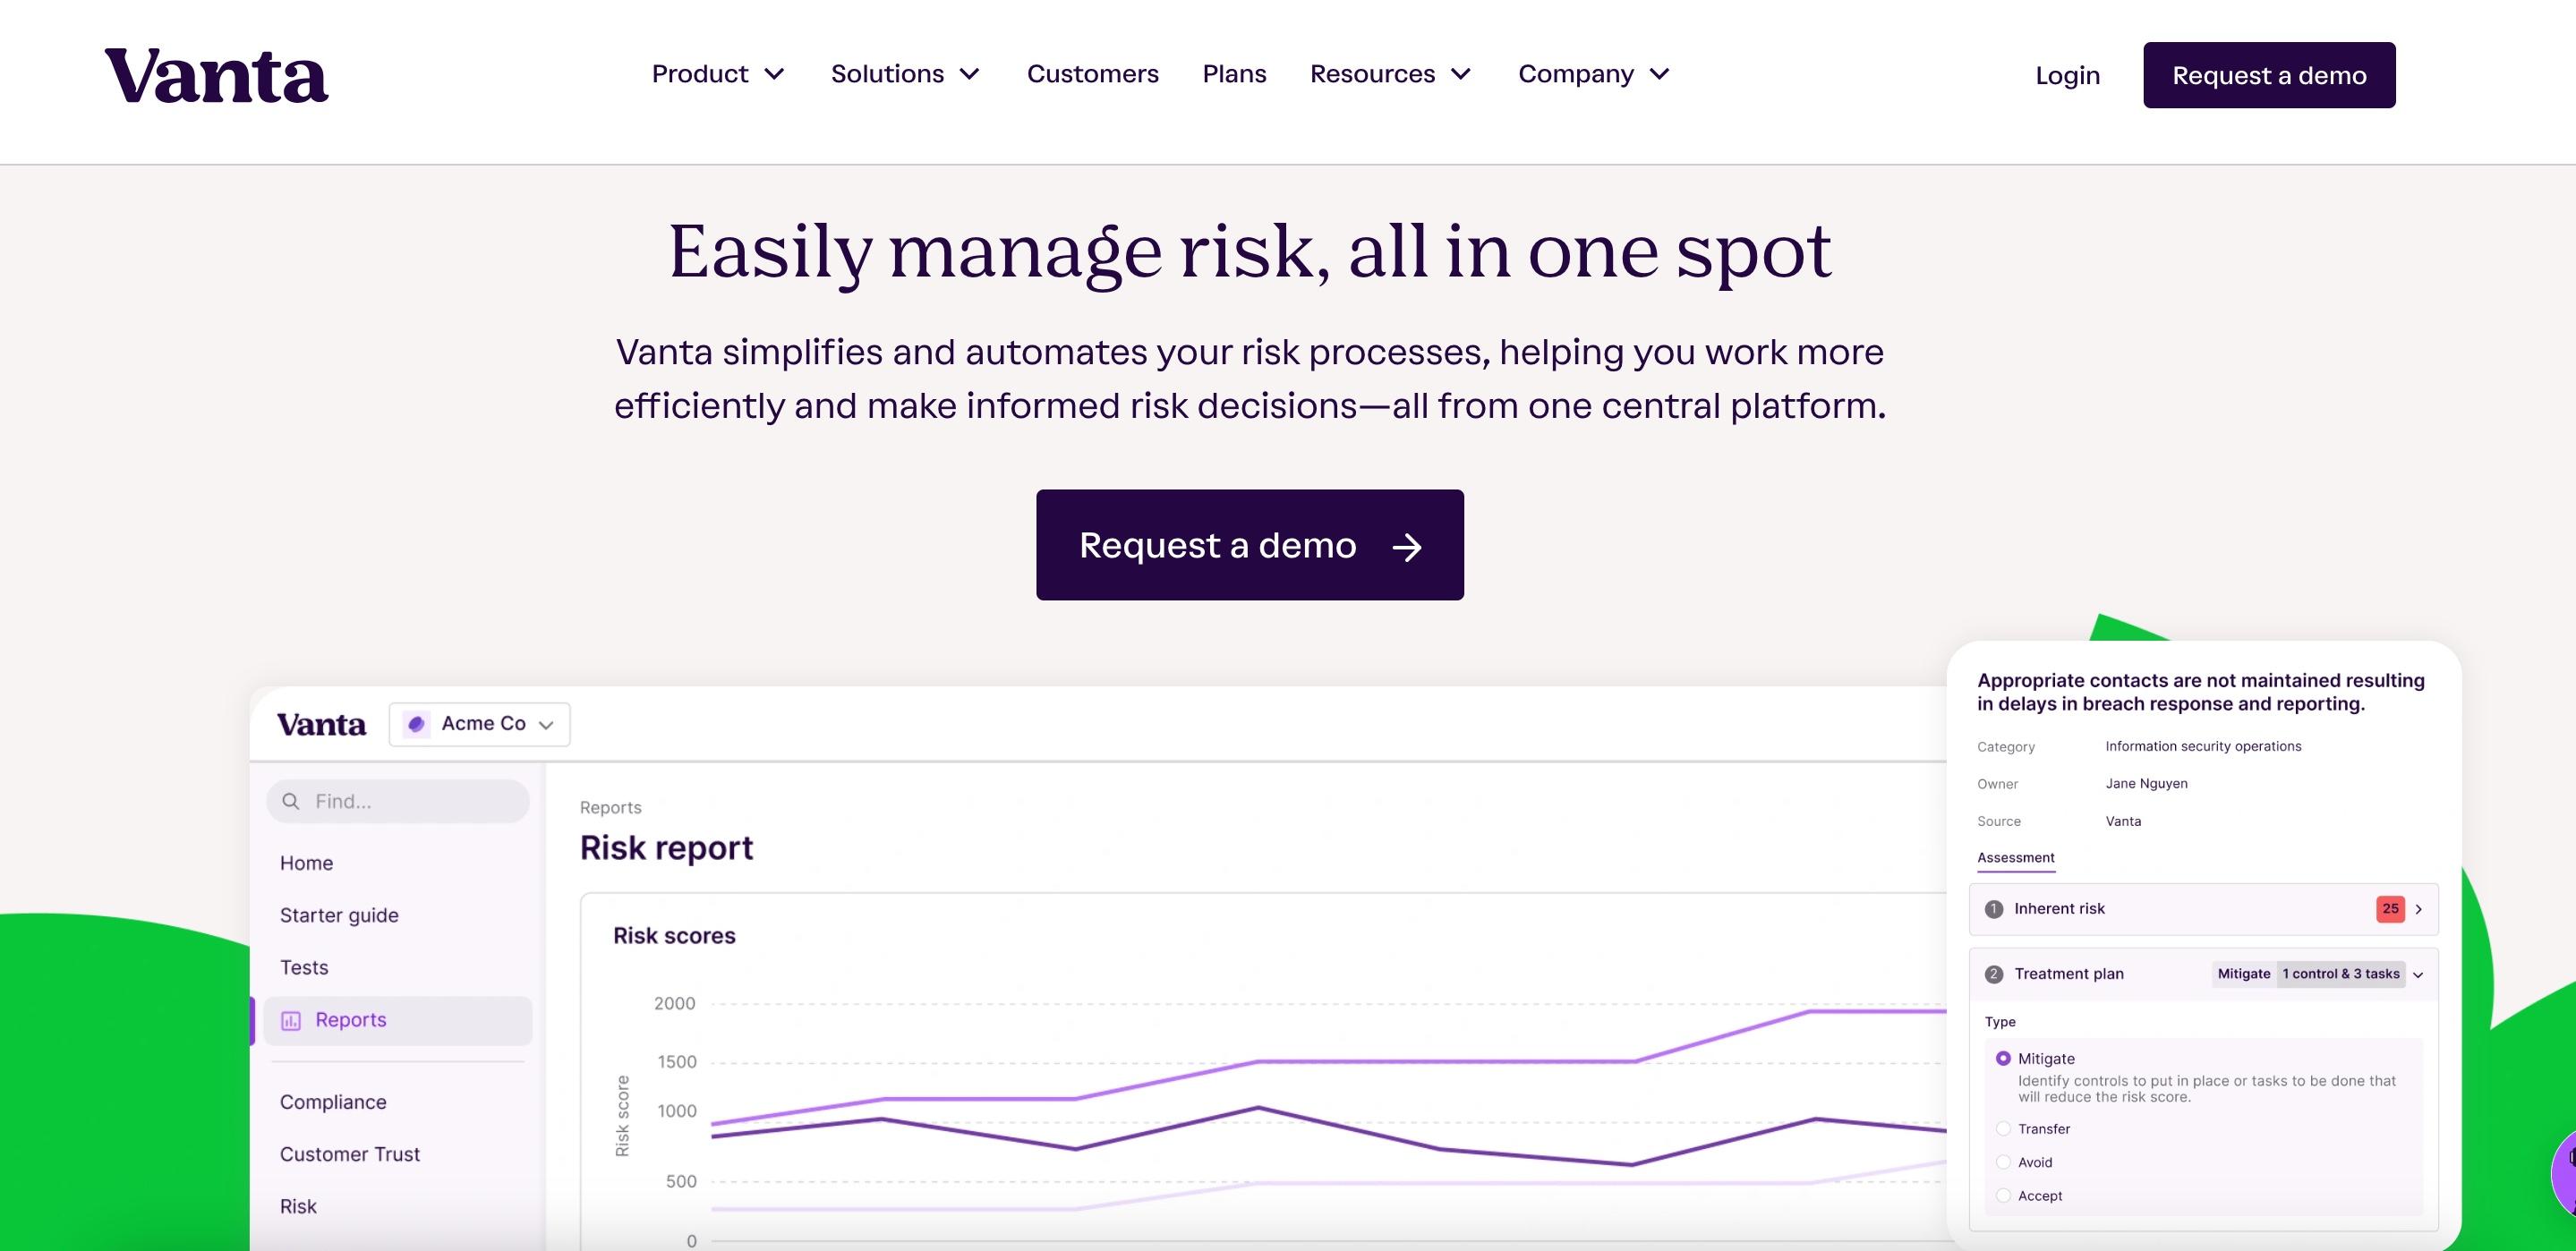Click the Vanta logo in the header

tap(216, 76)
